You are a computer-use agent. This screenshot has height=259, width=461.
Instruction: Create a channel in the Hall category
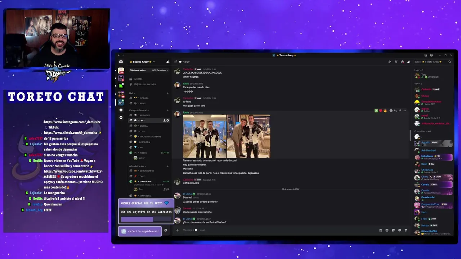click(x=167, y=93)
